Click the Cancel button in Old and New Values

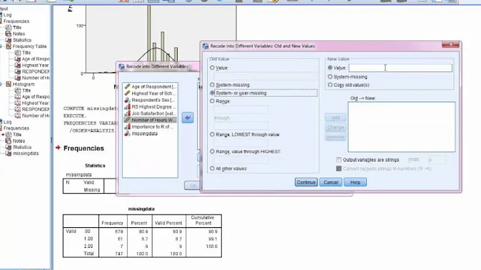[x=331, y=182]
